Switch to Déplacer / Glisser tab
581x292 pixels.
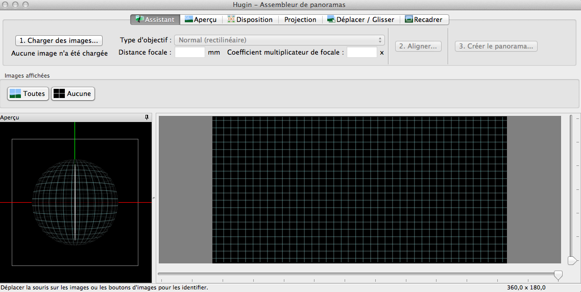pyautogui.click(x=361, y=19)
